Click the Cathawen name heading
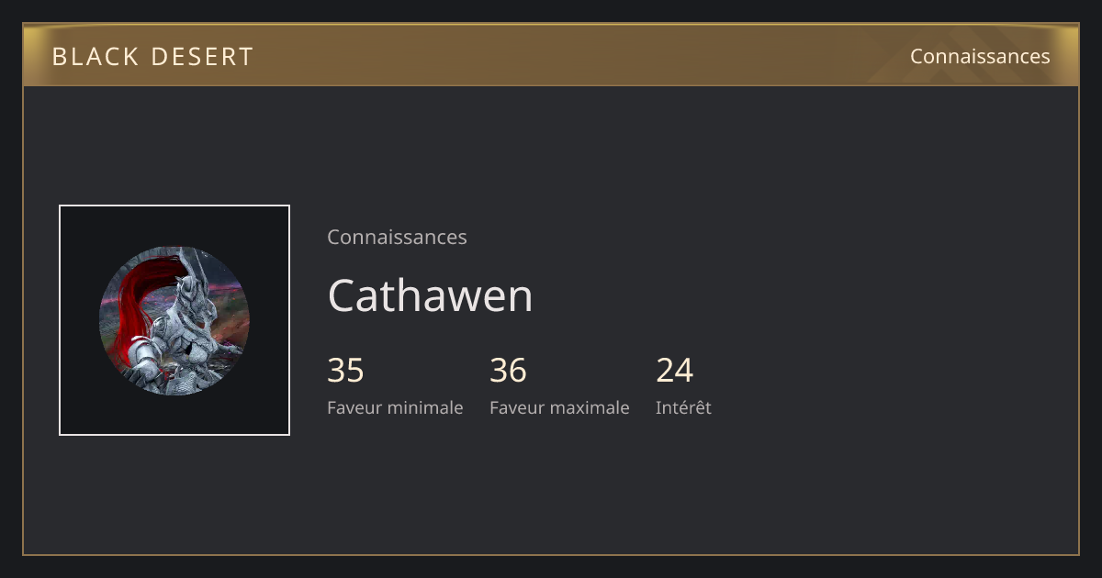Viewport: 1102px width, 578px height. (x=430, y=295)
